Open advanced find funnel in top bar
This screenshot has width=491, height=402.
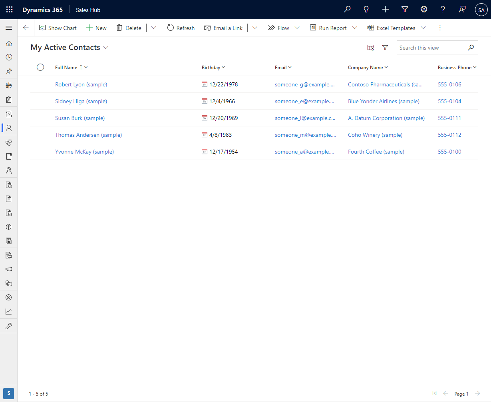click(x=404, y=10)
